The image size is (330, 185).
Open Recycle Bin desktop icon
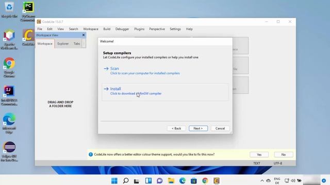(9, 10)
